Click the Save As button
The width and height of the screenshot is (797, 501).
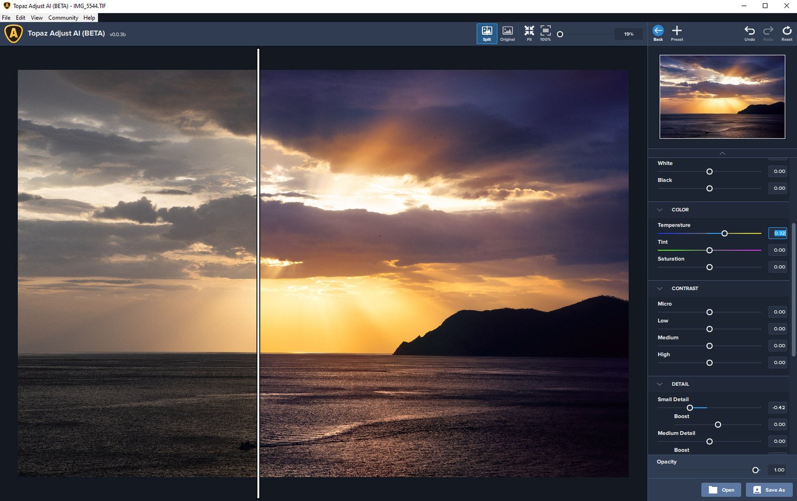[769, 490]
